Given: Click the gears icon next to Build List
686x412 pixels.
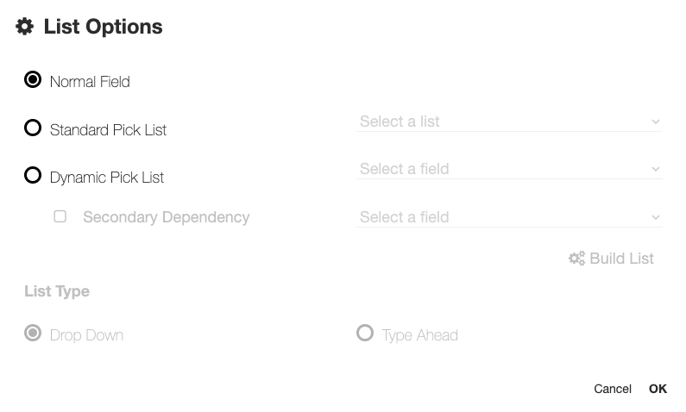Looking at the screenshot, I should click(576, 259).
